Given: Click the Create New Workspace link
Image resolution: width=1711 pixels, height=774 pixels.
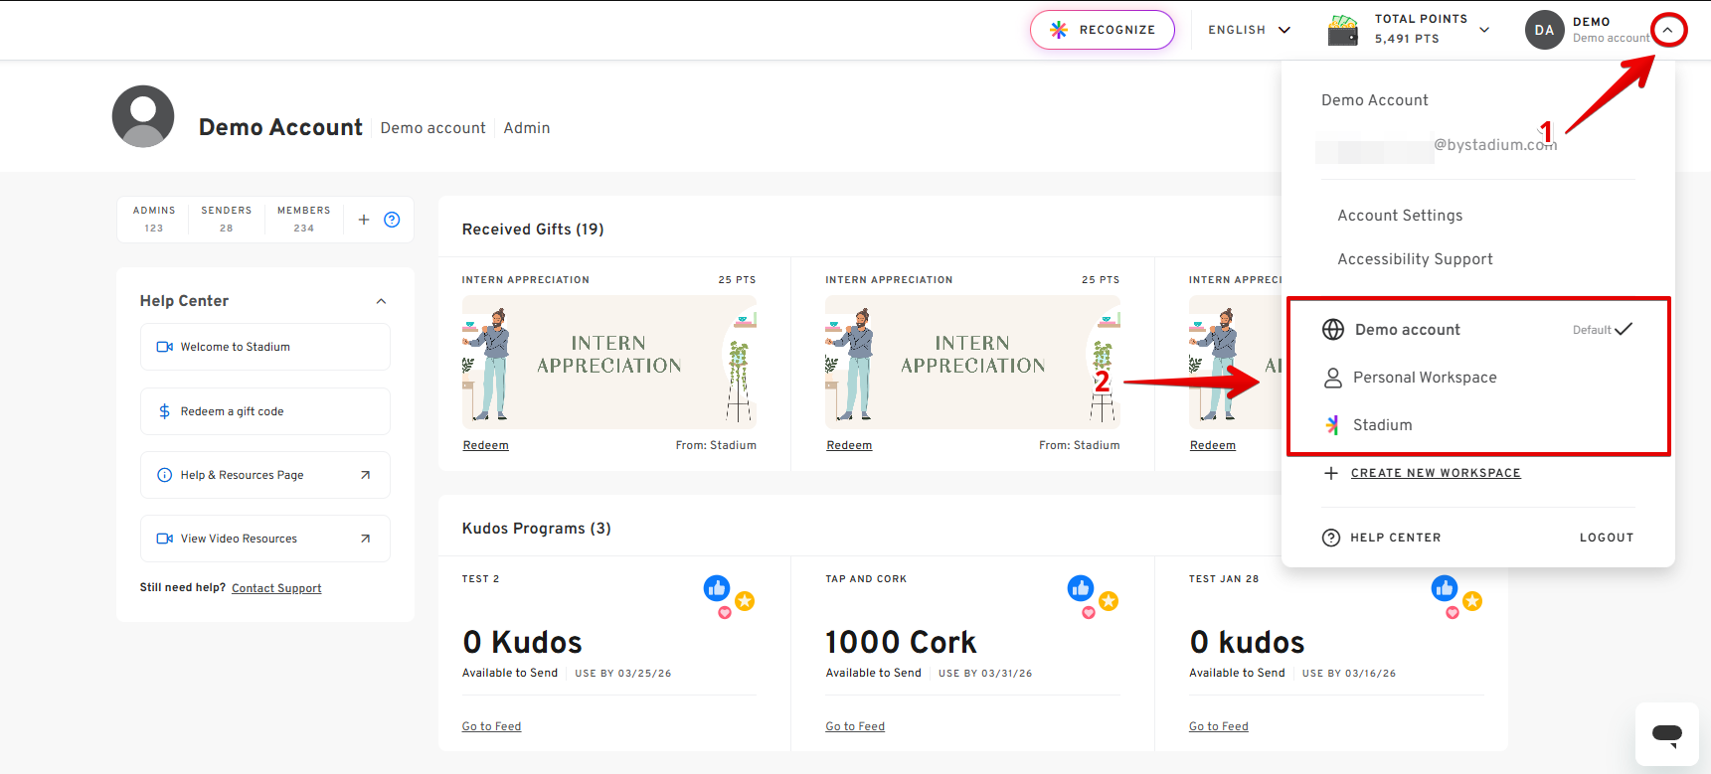Looking at the screenshot, I should point(1435,473).
